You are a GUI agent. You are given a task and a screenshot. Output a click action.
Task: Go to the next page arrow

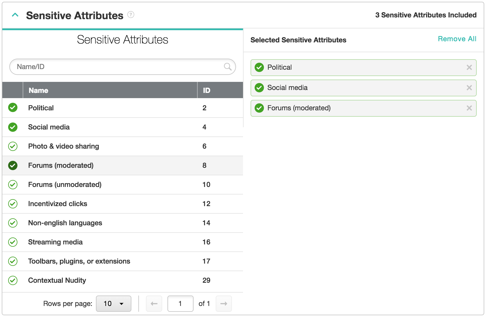click(x=224, y=304)
